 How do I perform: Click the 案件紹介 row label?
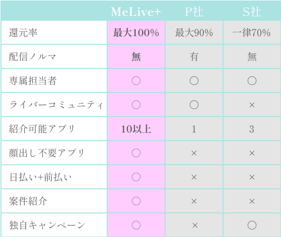coord(28,201)
